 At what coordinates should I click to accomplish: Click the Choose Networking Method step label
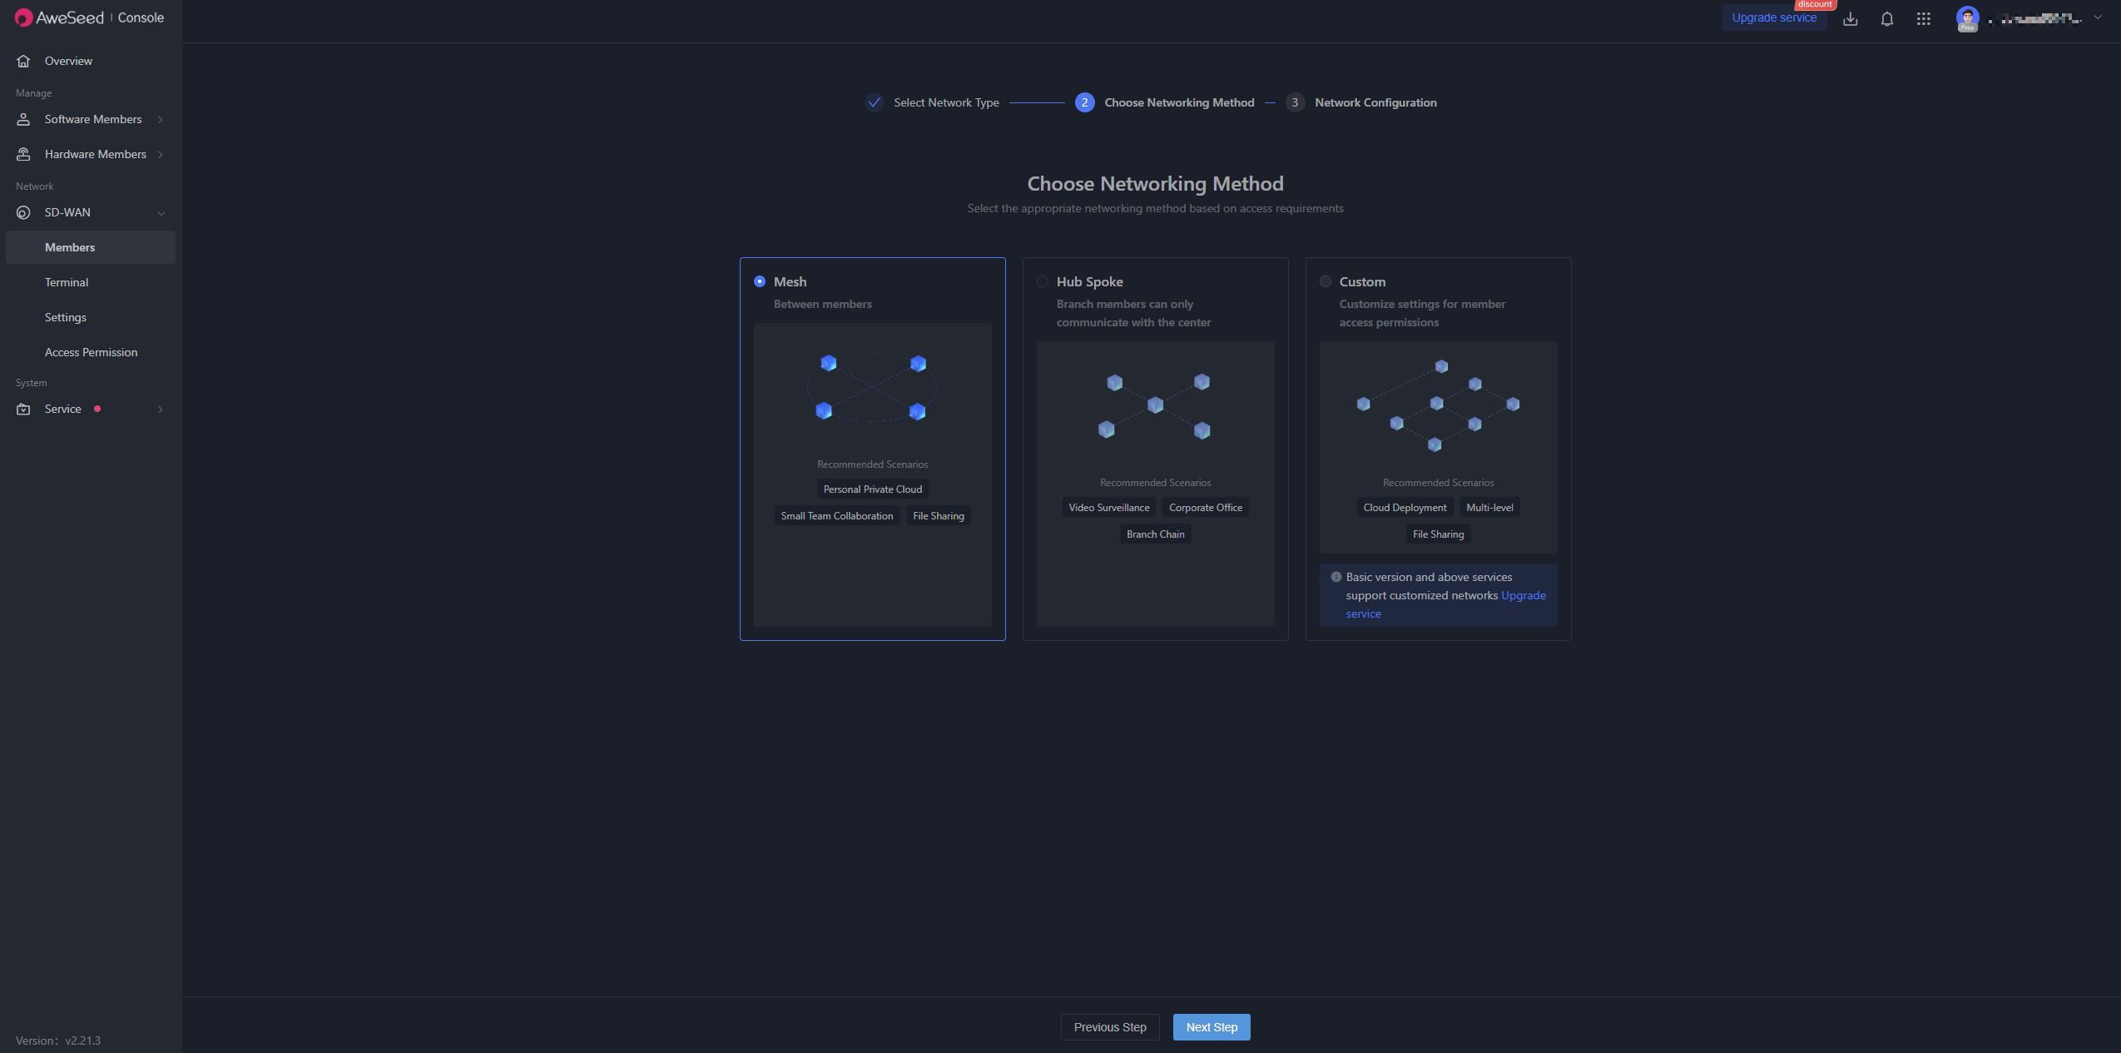click(x=1179, y=102)
